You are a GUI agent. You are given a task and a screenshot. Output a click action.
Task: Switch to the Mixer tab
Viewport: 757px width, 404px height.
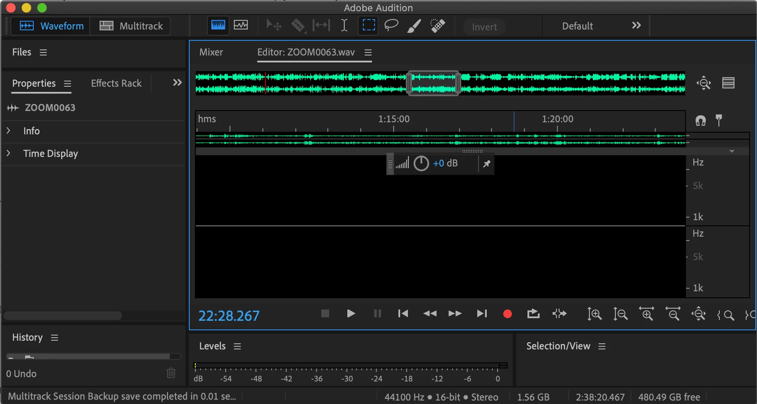211,52
